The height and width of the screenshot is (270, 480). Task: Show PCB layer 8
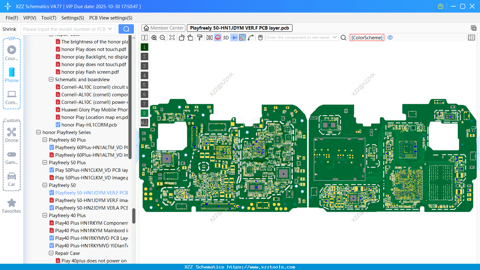(x=144, y=113)
